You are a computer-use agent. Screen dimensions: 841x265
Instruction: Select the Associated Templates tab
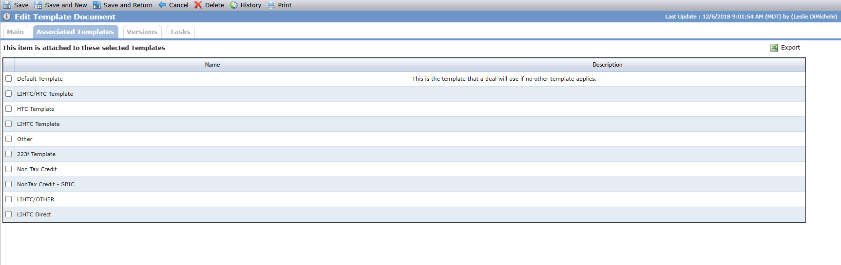point(76,32)
